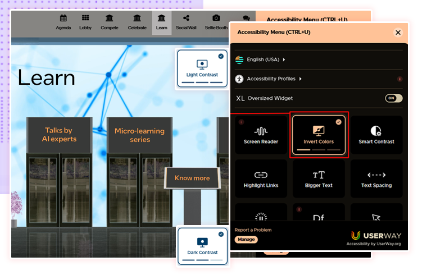Go to the Lobby section
The image size is (427, 275).
85,22
